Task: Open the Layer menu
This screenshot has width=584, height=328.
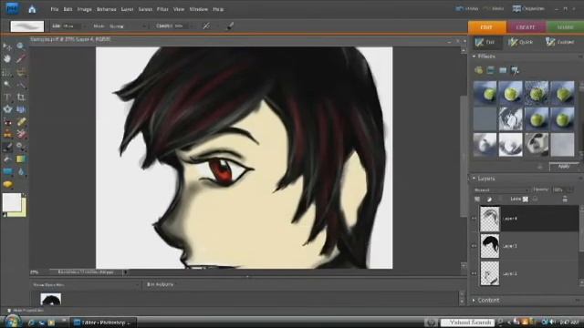Action: [127, 9]
